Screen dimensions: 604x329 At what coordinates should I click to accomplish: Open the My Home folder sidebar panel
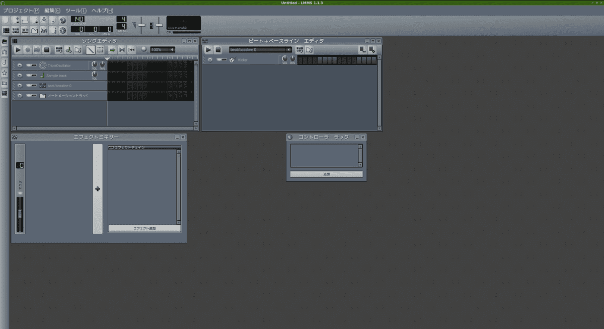click(x=5, y=83)
